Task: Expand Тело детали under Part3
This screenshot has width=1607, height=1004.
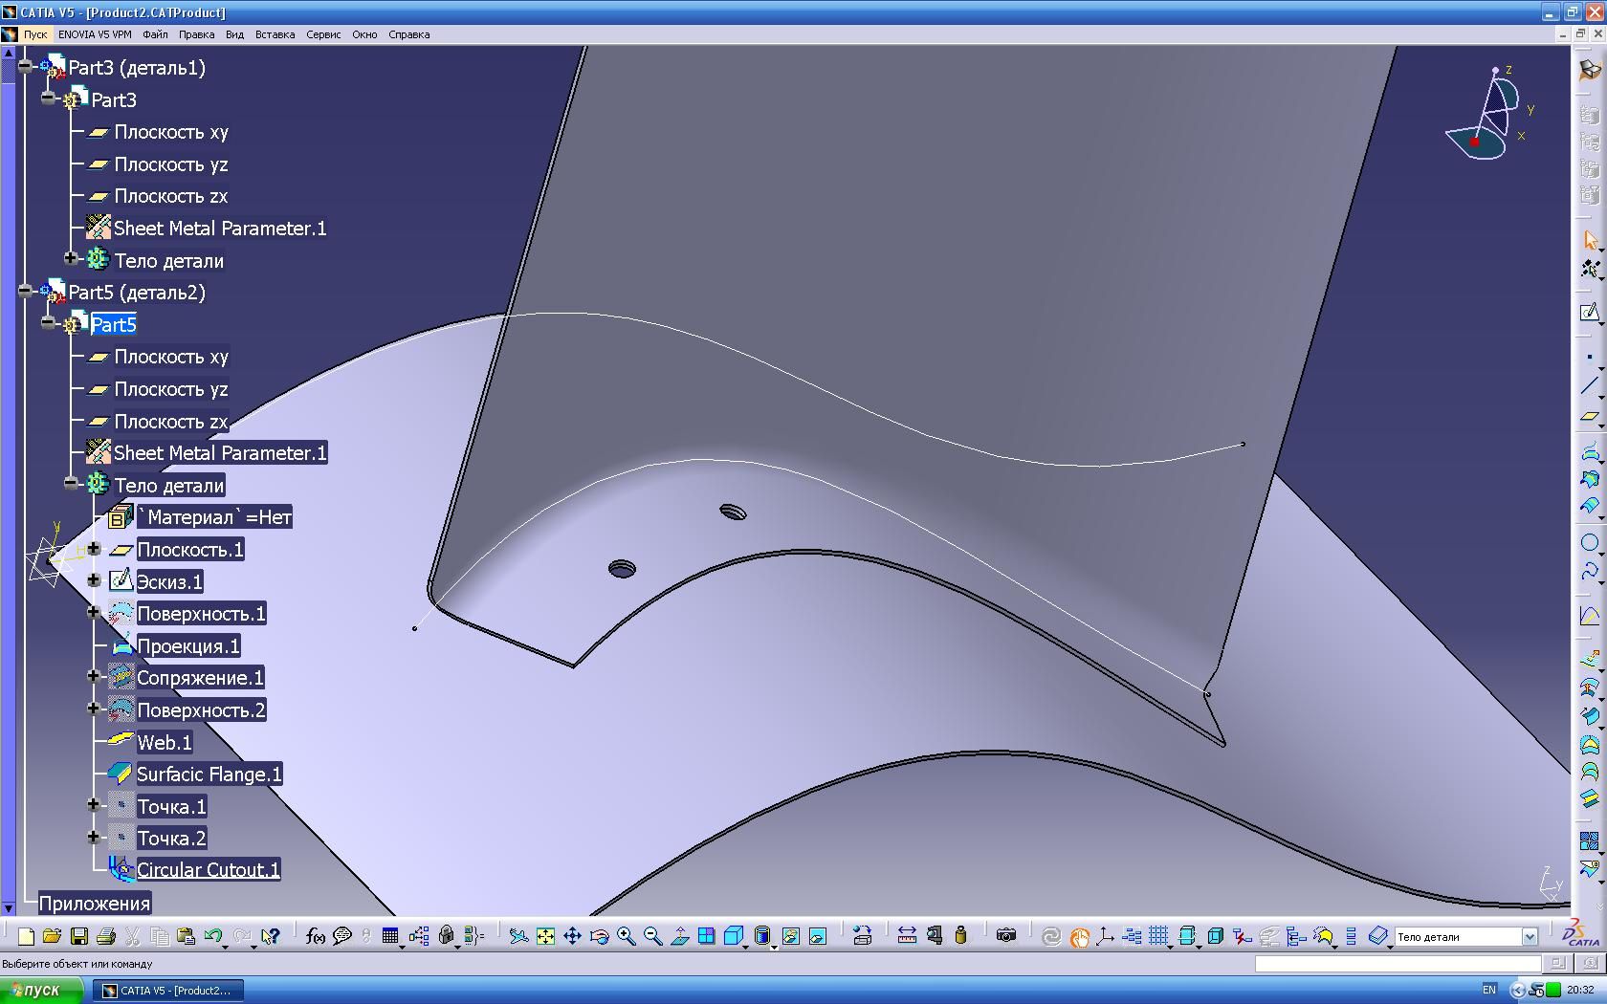Action: coord(71,258)
